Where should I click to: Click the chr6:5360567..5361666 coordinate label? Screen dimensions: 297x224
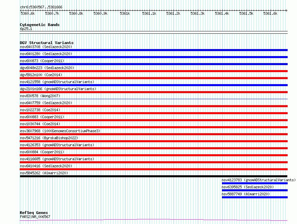tap(41, 7)
